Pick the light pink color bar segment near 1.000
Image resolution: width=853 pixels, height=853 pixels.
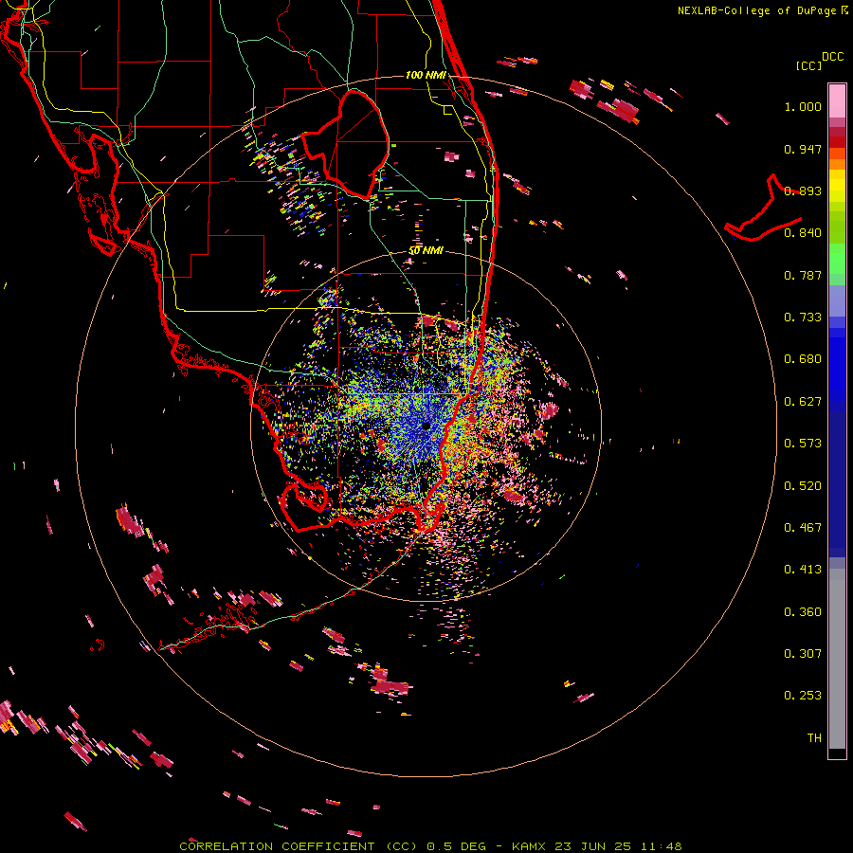click(x=837, y=100)
